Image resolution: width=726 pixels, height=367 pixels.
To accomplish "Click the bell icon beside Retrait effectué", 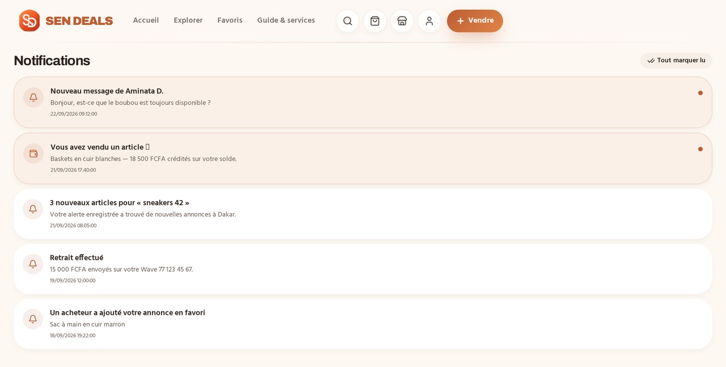I will pyautogui.click(x=33, y=264).
